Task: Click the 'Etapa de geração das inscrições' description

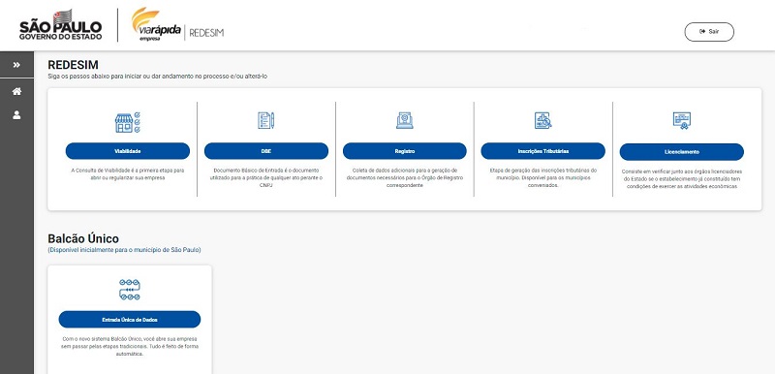Action: point(542,177)
